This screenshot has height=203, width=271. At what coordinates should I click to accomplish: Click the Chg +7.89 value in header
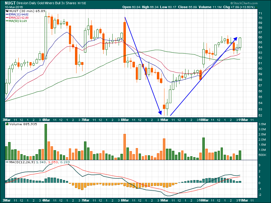(243, 7)
